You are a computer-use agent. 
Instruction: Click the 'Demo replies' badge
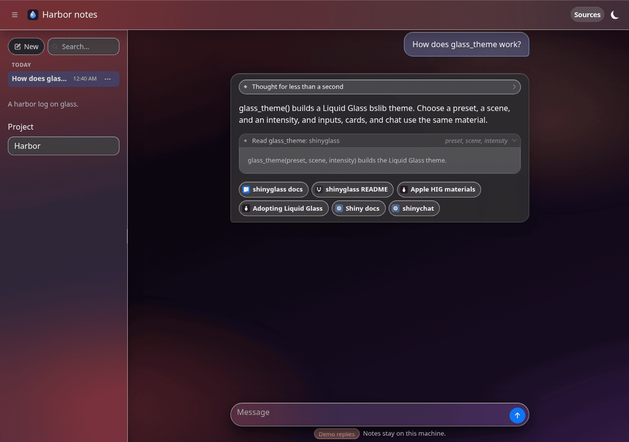click(337, 434)
